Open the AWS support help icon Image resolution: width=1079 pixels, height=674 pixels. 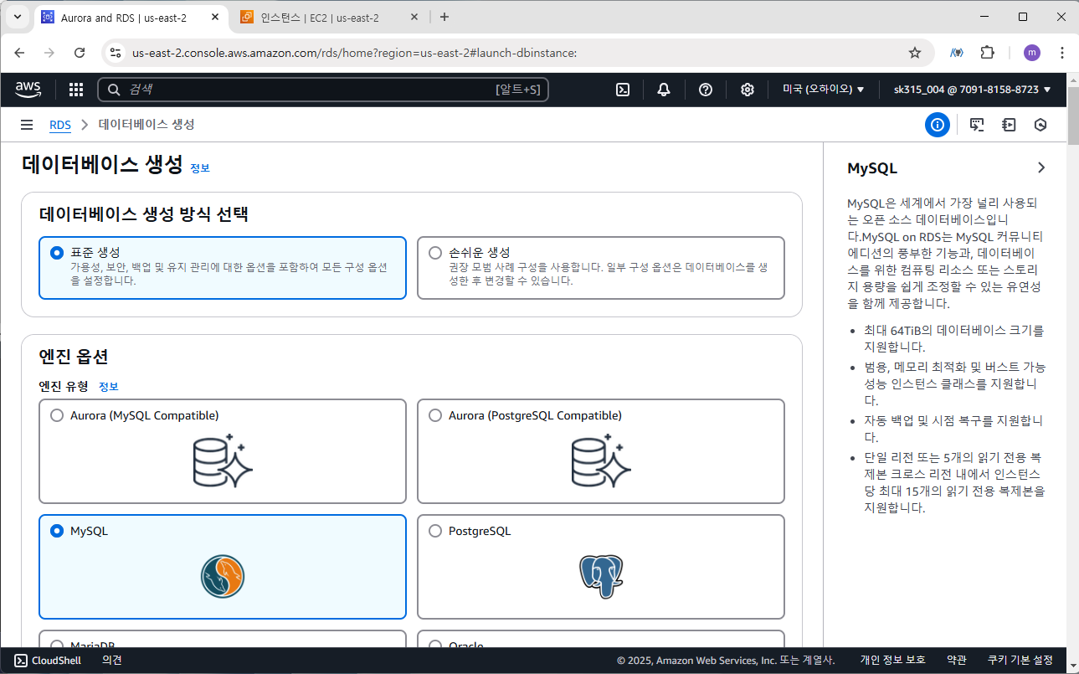706,90
